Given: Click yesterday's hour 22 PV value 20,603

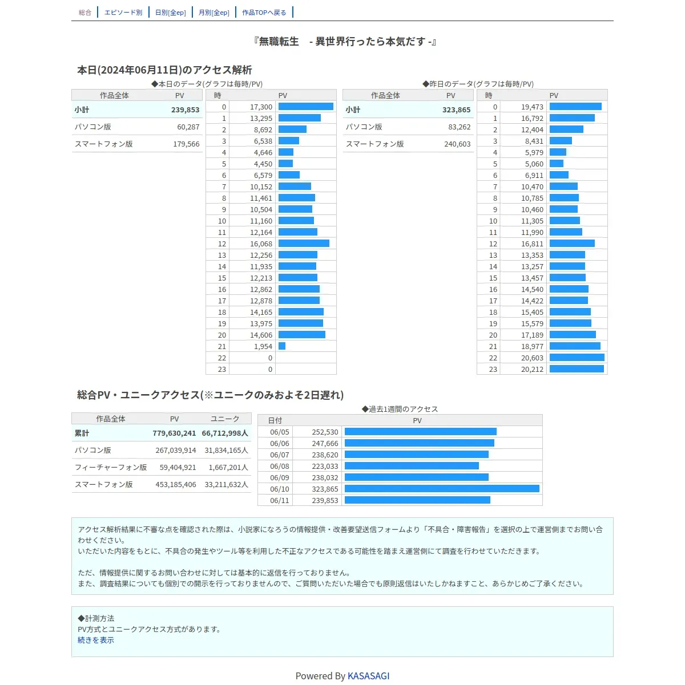Looking at the screenshot, I should [533, 358].
